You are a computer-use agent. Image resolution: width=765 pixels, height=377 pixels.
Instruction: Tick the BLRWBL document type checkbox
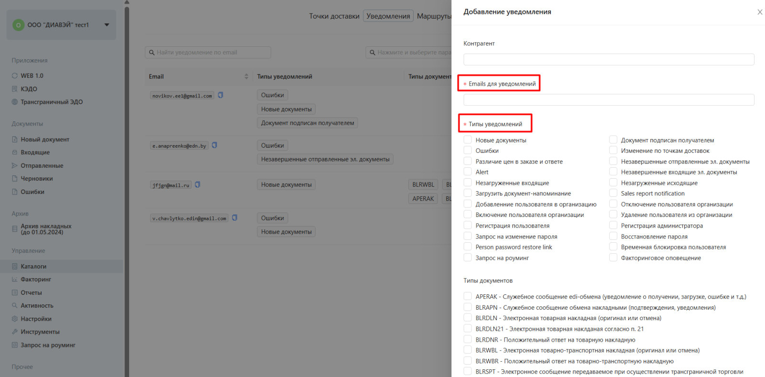click(x=468, y=350)
